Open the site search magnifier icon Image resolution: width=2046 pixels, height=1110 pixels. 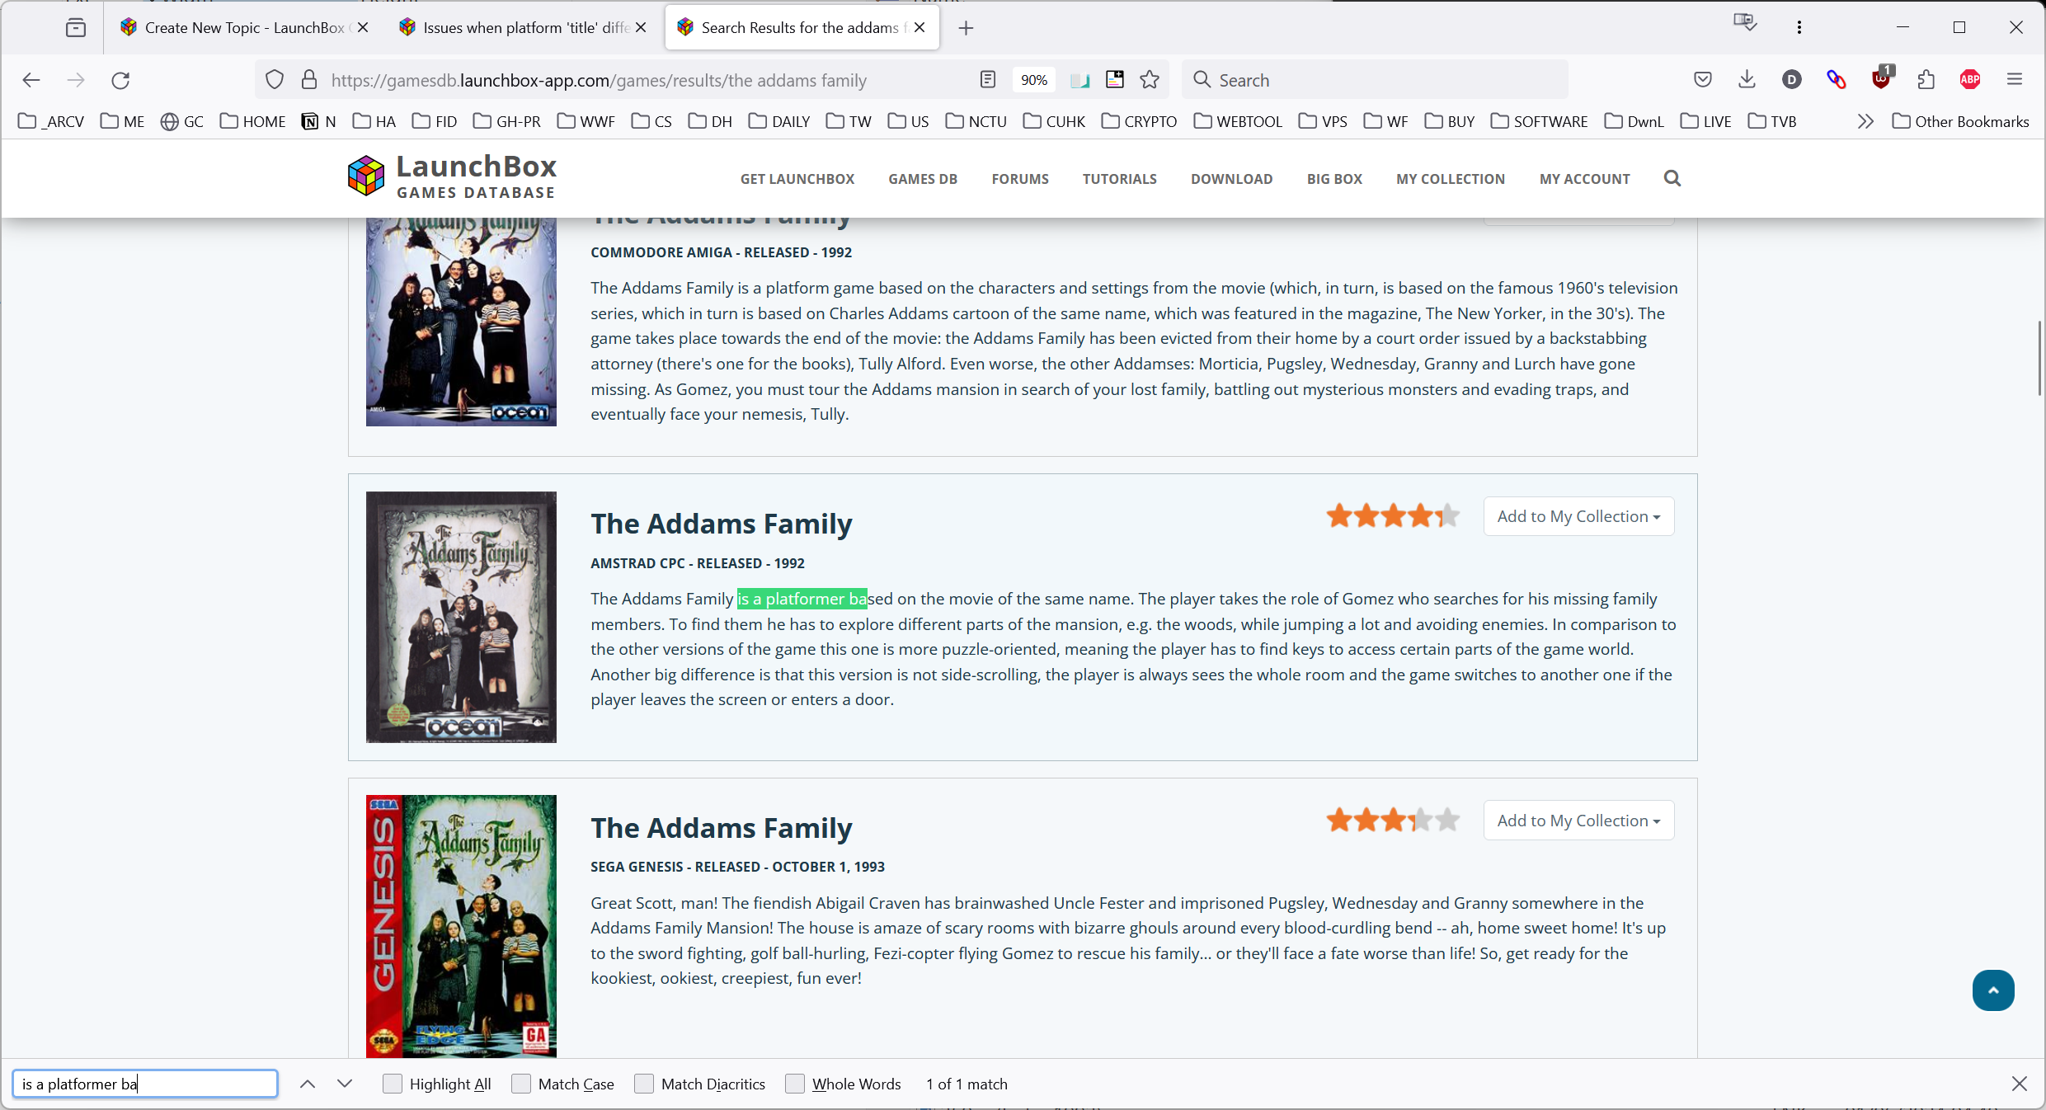click(1672, 178)
